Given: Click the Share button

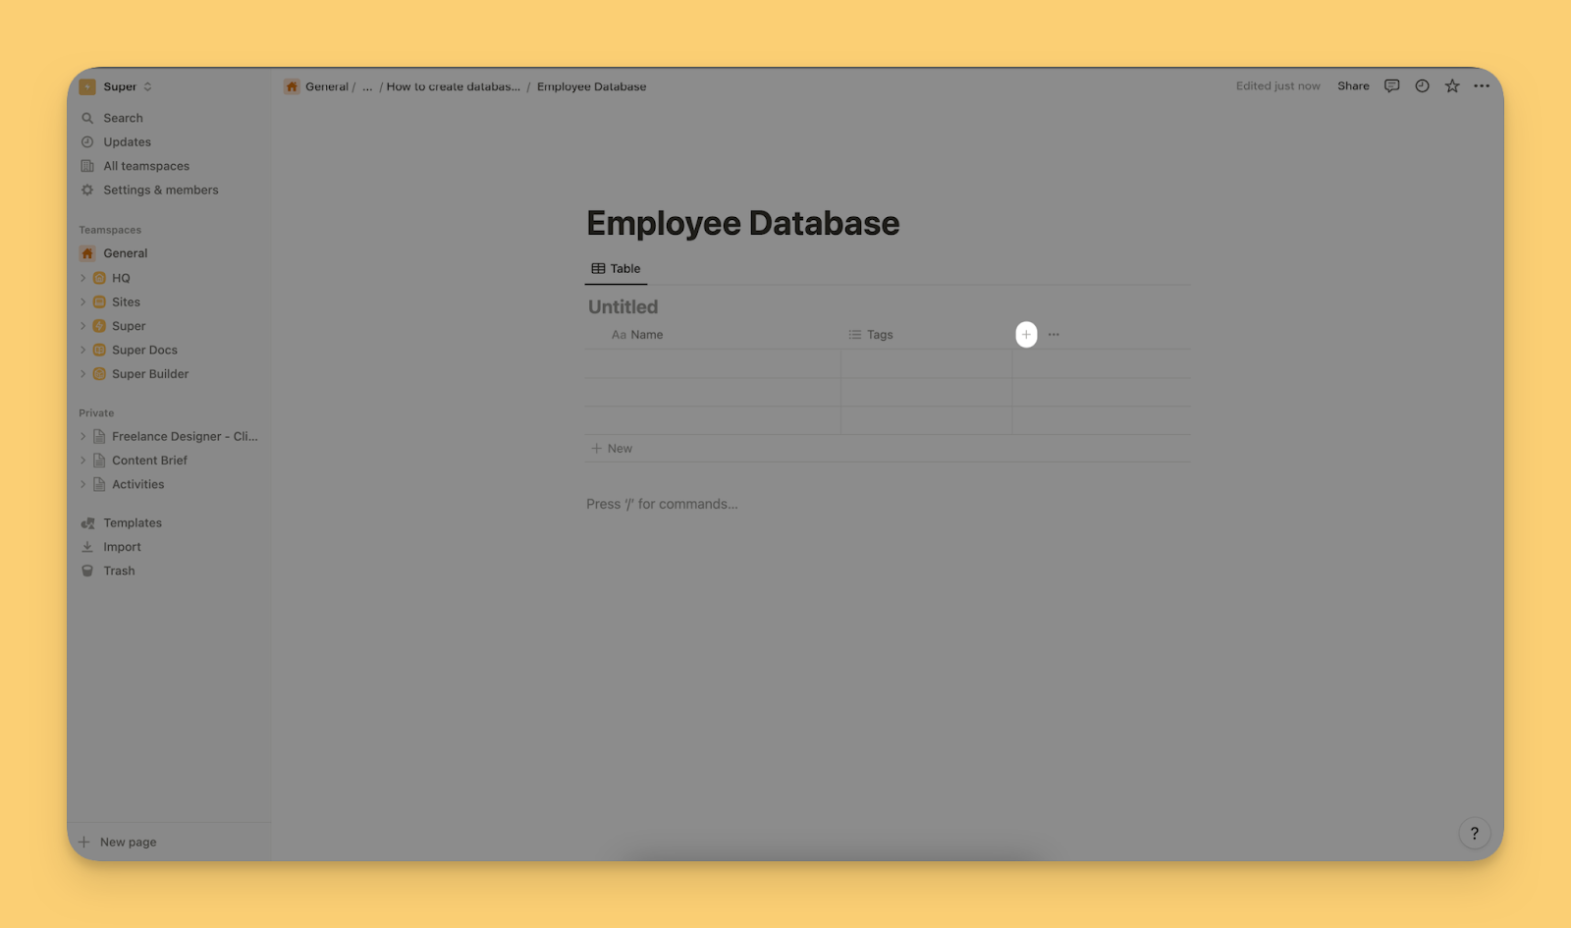Looking at the screenshot, I should coord(1353,86).
